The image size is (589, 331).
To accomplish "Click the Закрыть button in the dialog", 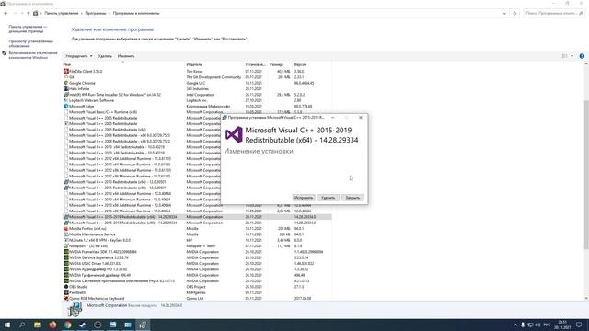I will 352,198.
